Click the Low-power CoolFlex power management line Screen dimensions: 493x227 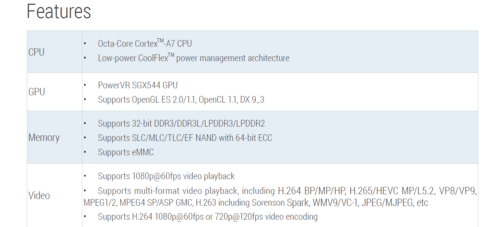pyautogui.click(x=194, y=58)
